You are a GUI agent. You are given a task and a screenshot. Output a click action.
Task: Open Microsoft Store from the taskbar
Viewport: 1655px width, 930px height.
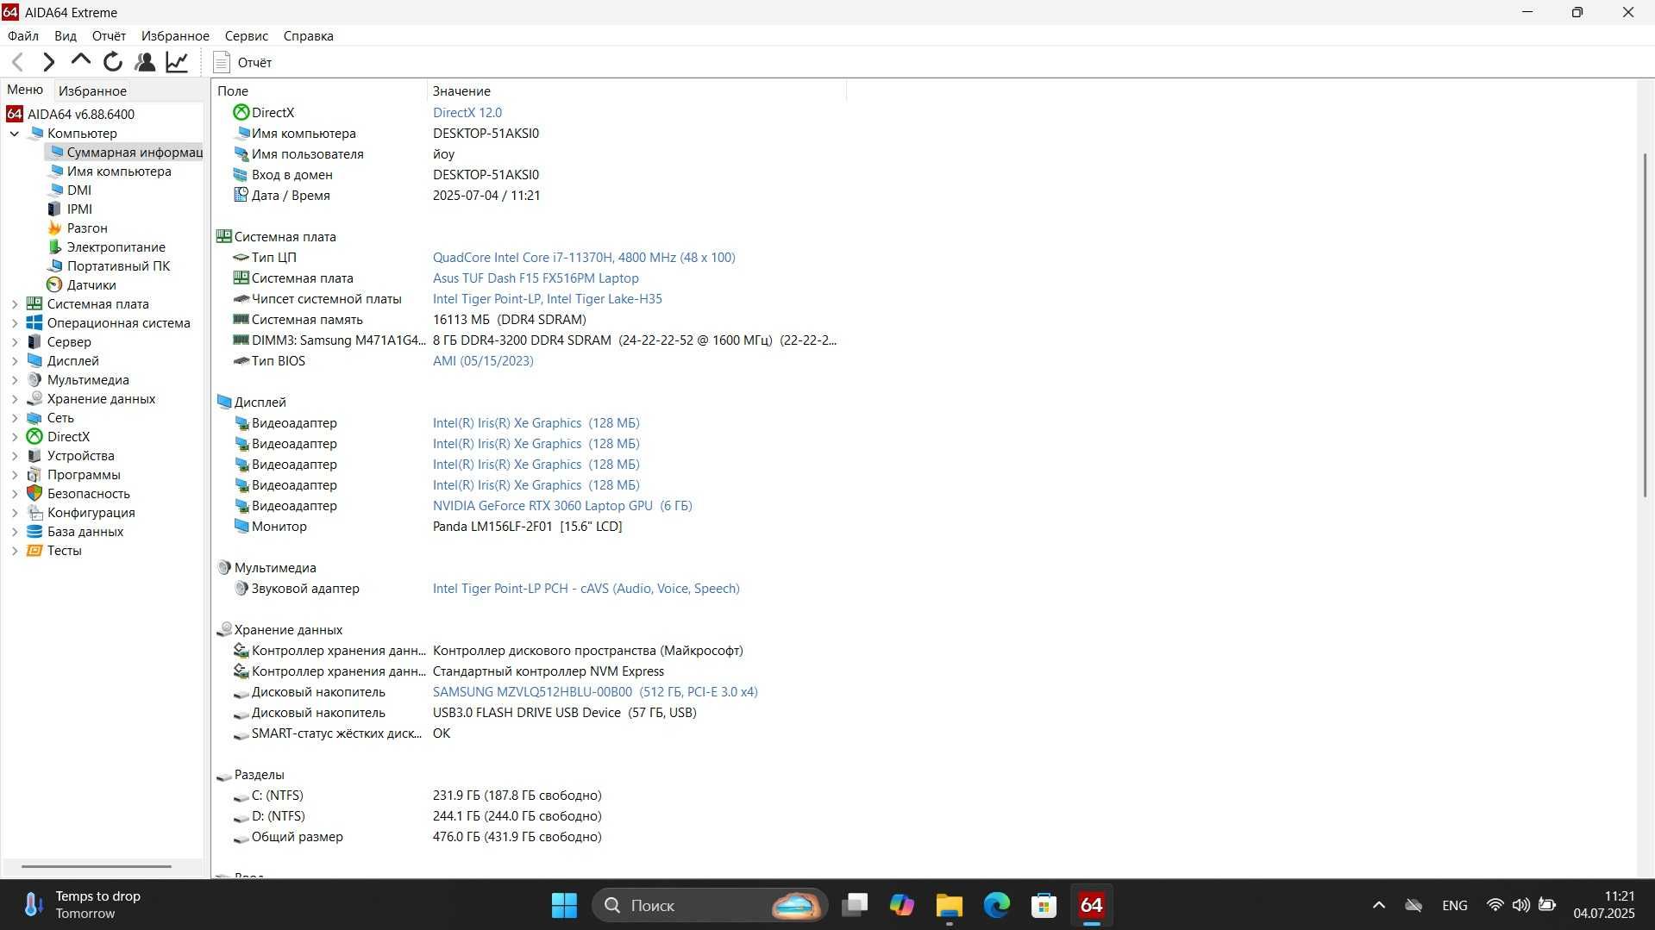[x=1044, y=905]
